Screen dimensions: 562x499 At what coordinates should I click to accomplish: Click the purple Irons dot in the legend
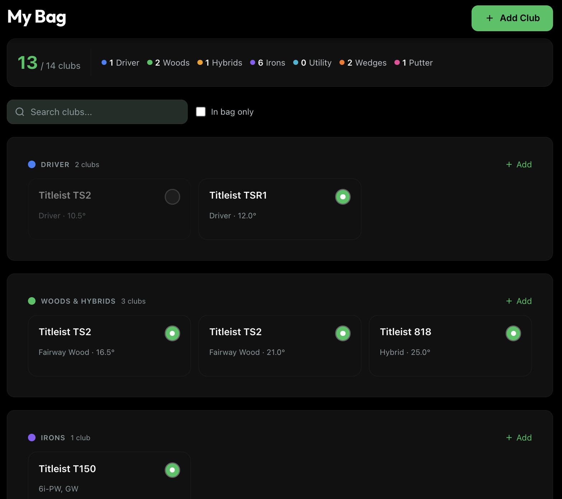coord(252,62)
